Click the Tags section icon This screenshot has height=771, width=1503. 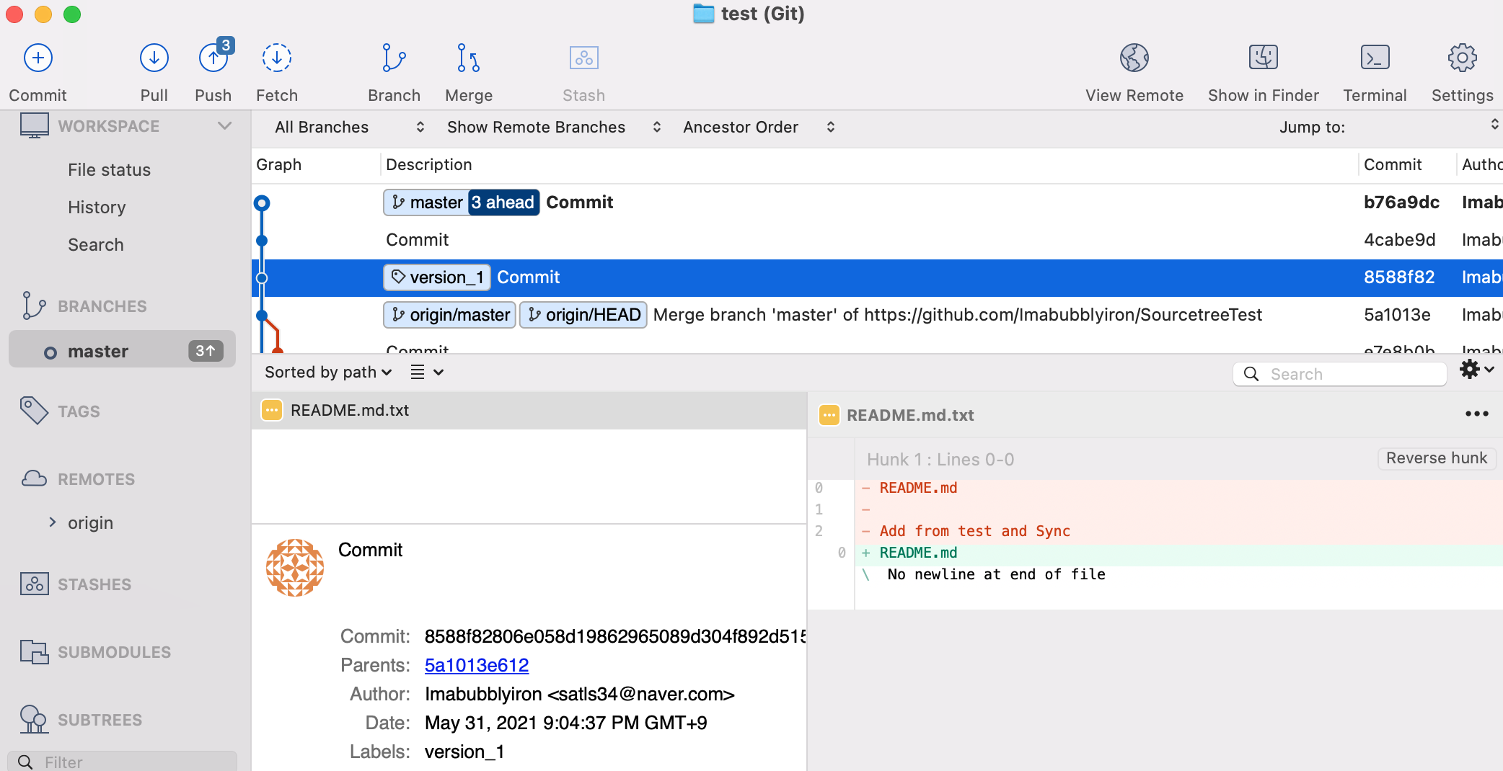pos(34,411)
